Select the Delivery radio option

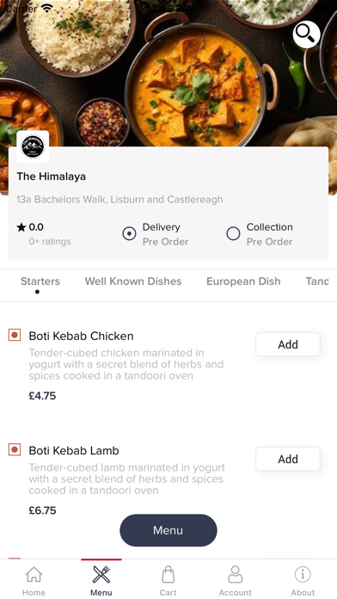[x=129, y=233]
